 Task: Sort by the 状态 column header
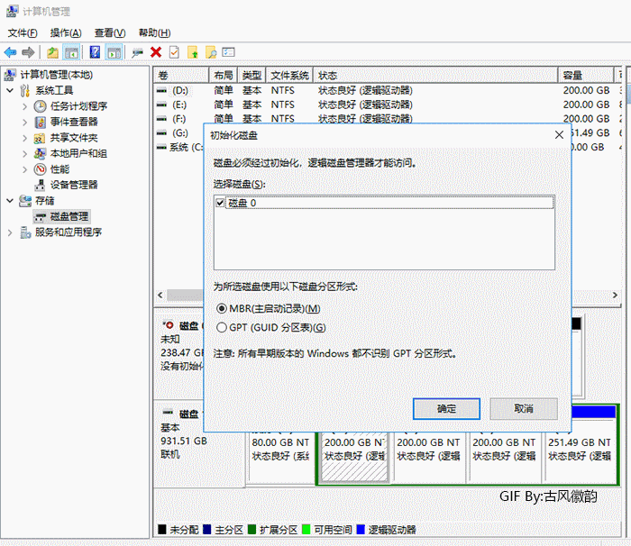tap(435, 76)
